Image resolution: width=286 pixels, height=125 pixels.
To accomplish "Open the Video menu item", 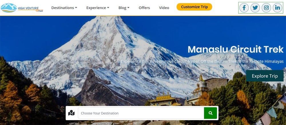I will 164,8.
